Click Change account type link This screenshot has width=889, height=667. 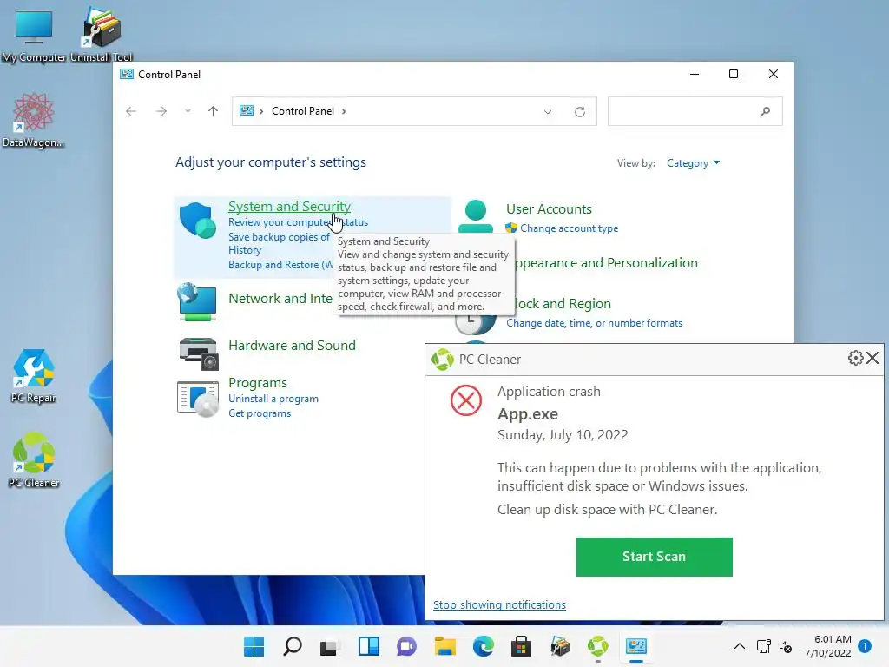click(x=570, y=228)
